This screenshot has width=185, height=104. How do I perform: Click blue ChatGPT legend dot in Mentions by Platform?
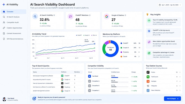121,43
